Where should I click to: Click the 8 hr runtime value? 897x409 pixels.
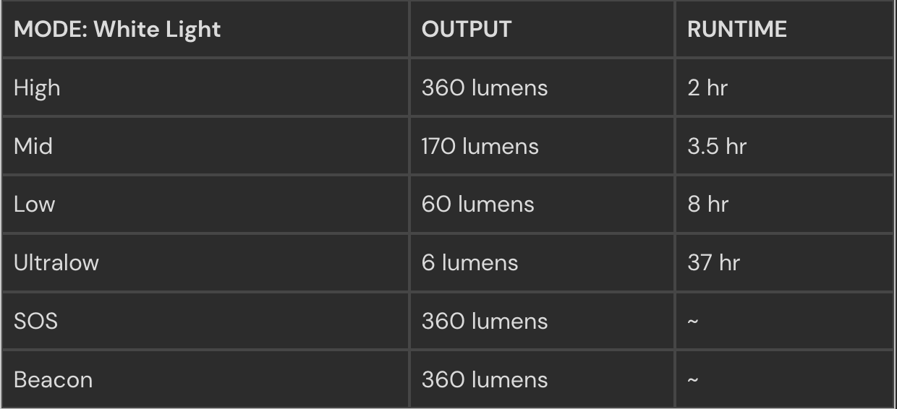[707, 204]
